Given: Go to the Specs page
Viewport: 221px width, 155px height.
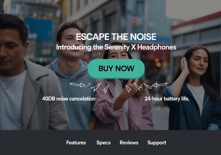Looking at the screenshot, I should (104, 143).
